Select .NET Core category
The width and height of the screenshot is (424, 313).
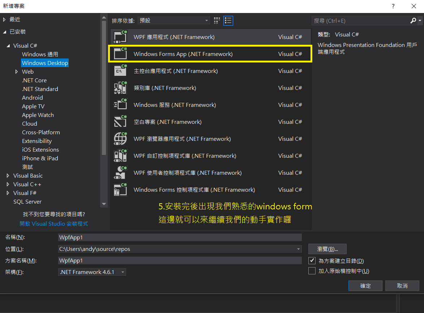pyautogui.click(x=34, y=81)
